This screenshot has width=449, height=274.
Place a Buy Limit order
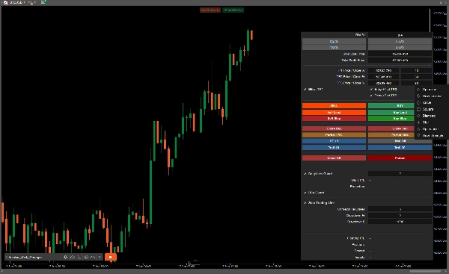point(391,112)
